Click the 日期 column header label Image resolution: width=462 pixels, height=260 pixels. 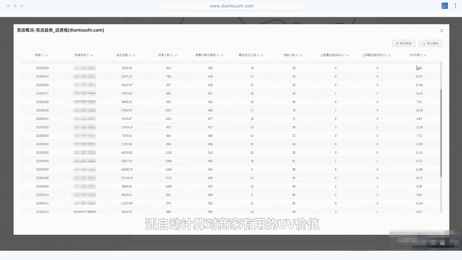38,55
